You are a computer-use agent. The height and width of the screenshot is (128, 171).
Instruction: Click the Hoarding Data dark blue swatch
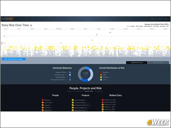click(70, 77)
